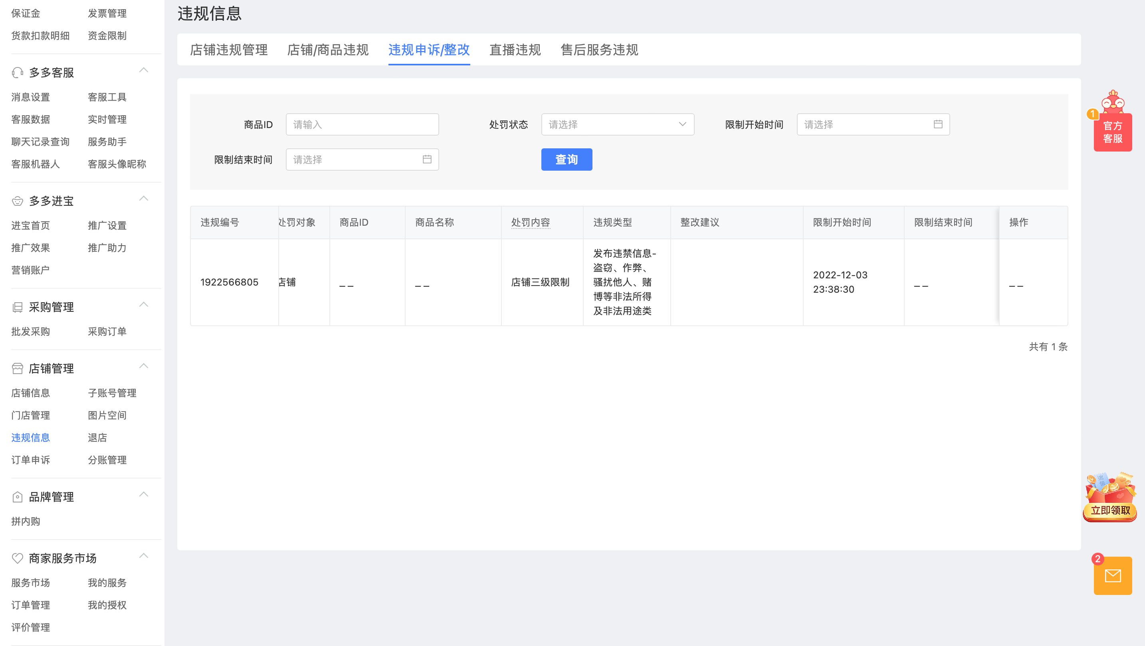Open 子账号管理 in sidebar
This screenshot has width=1145, height=646.
pyautogui.click(x=112, y=393)
